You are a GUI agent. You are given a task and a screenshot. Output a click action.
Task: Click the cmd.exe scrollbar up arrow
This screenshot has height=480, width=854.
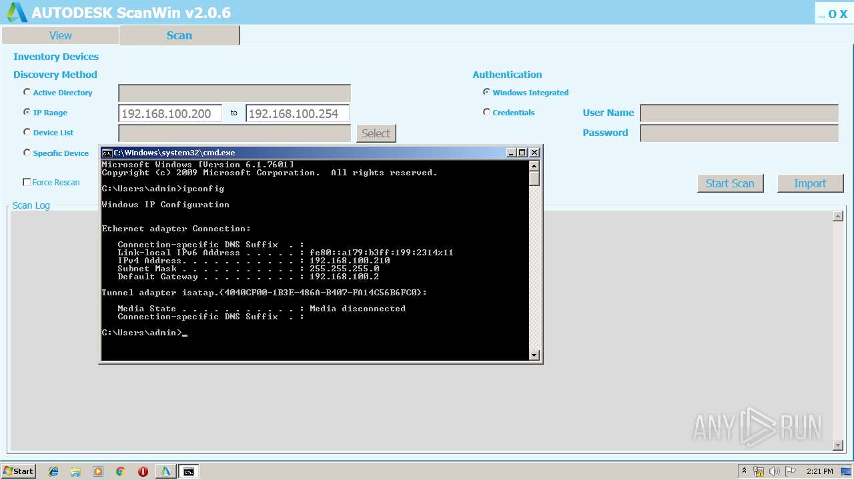[534, 166]
